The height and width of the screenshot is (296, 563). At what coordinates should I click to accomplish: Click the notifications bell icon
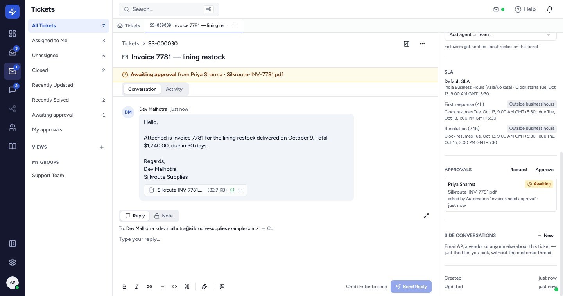(x=550, y=9)
